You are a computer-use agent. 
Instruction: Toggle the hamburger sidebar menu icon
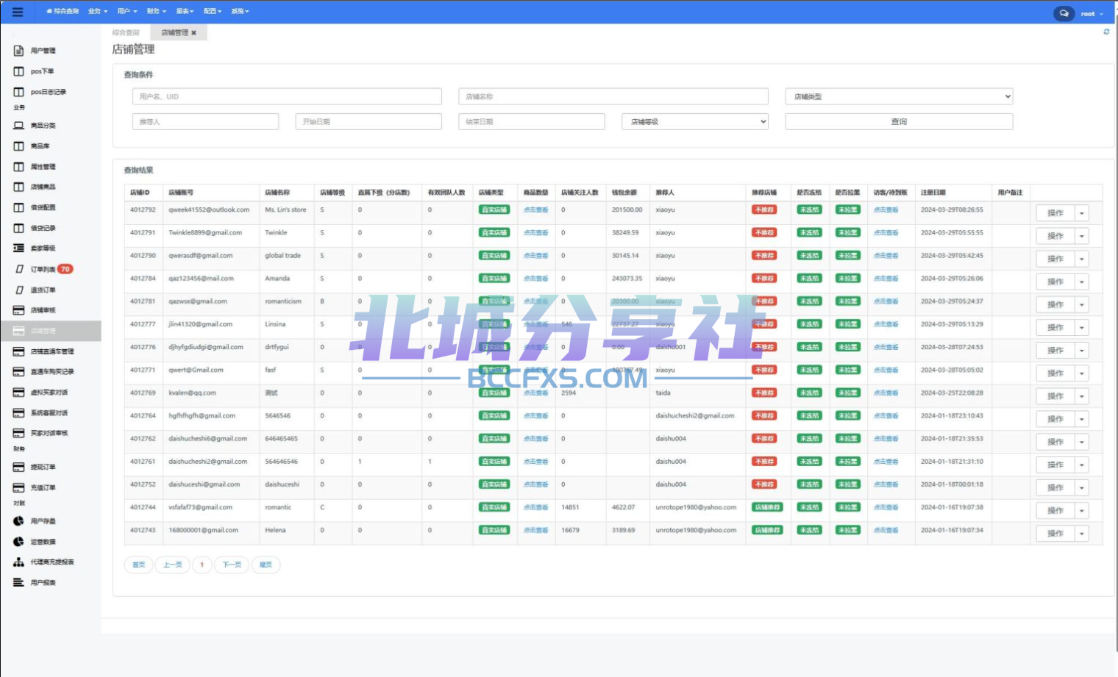point(18,12)
